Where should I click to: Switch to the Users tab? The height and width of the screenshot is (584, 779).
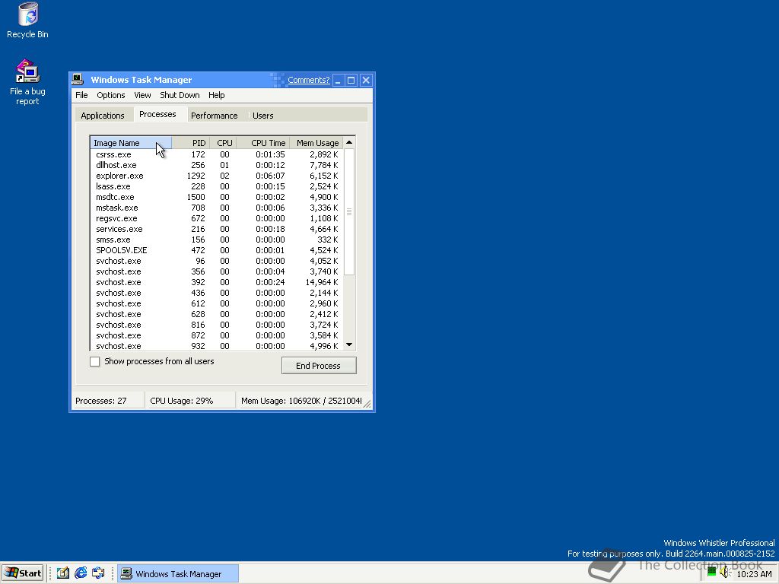tap(262, 116)
